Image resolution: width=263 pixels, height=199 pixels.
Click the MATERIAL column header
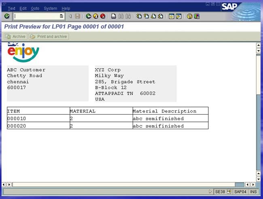coord(83,111)
